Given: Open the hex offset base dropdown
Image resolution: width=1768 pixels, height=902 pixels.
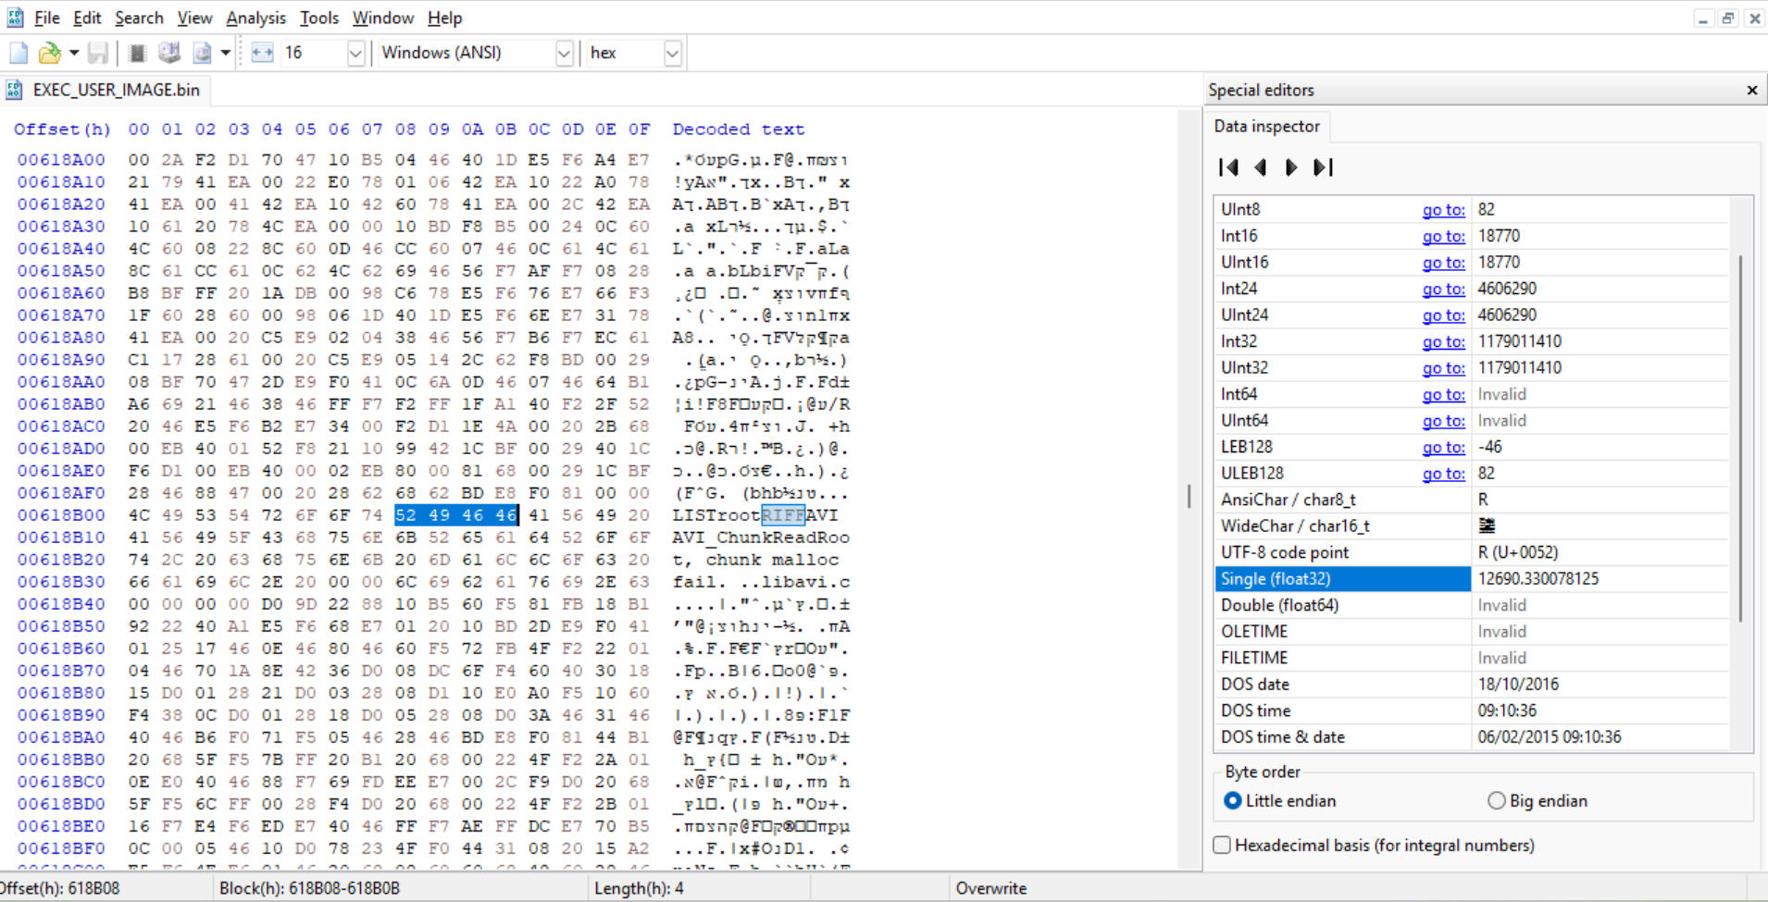Looking at the screenshot, I should tap(673, 54).
